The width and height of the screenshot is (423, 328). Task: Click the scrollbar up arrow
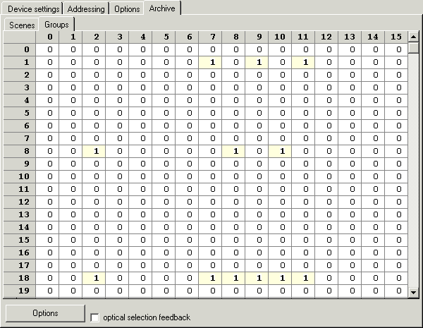coord(413,36)
